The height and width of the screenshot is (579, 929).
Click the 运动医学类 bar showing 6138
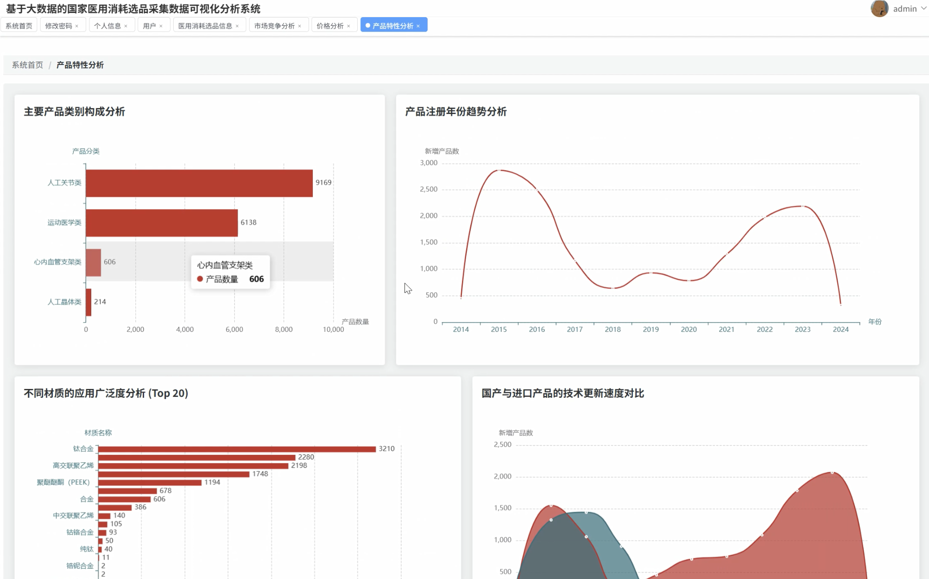point(162,223)
